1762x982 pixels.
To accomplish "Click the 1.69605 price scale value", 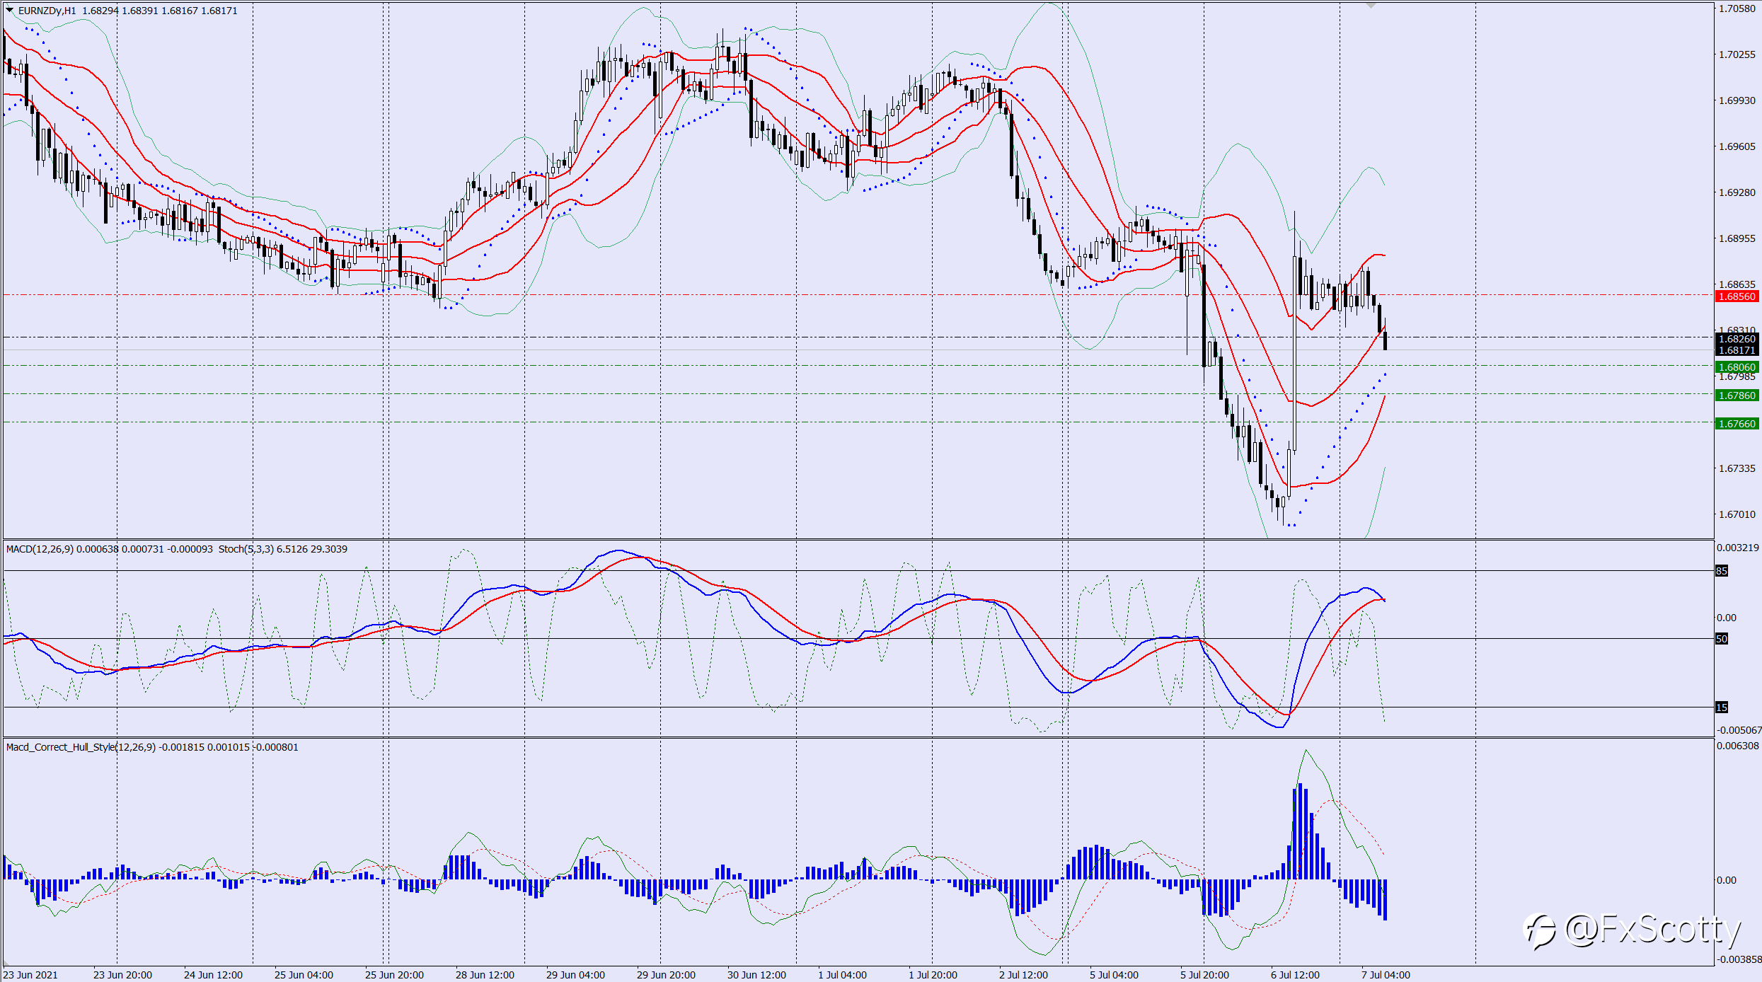I will pyautogui.click(x=1737, y=146).
